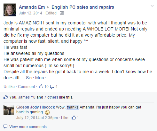
Task: Expand the post with See More
Action: coord(36,78)
